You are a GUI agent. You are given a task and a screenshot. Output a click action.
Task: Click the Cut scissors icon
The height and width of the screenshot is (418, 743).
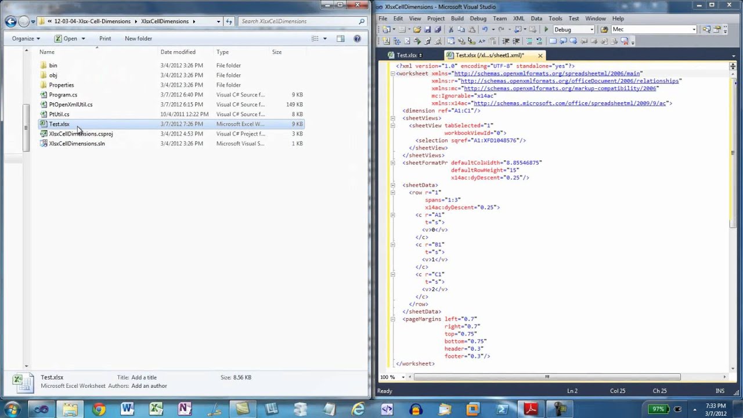451,29
